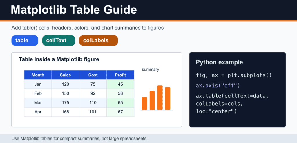Click the "Apr" row cell

click(38, 112)
